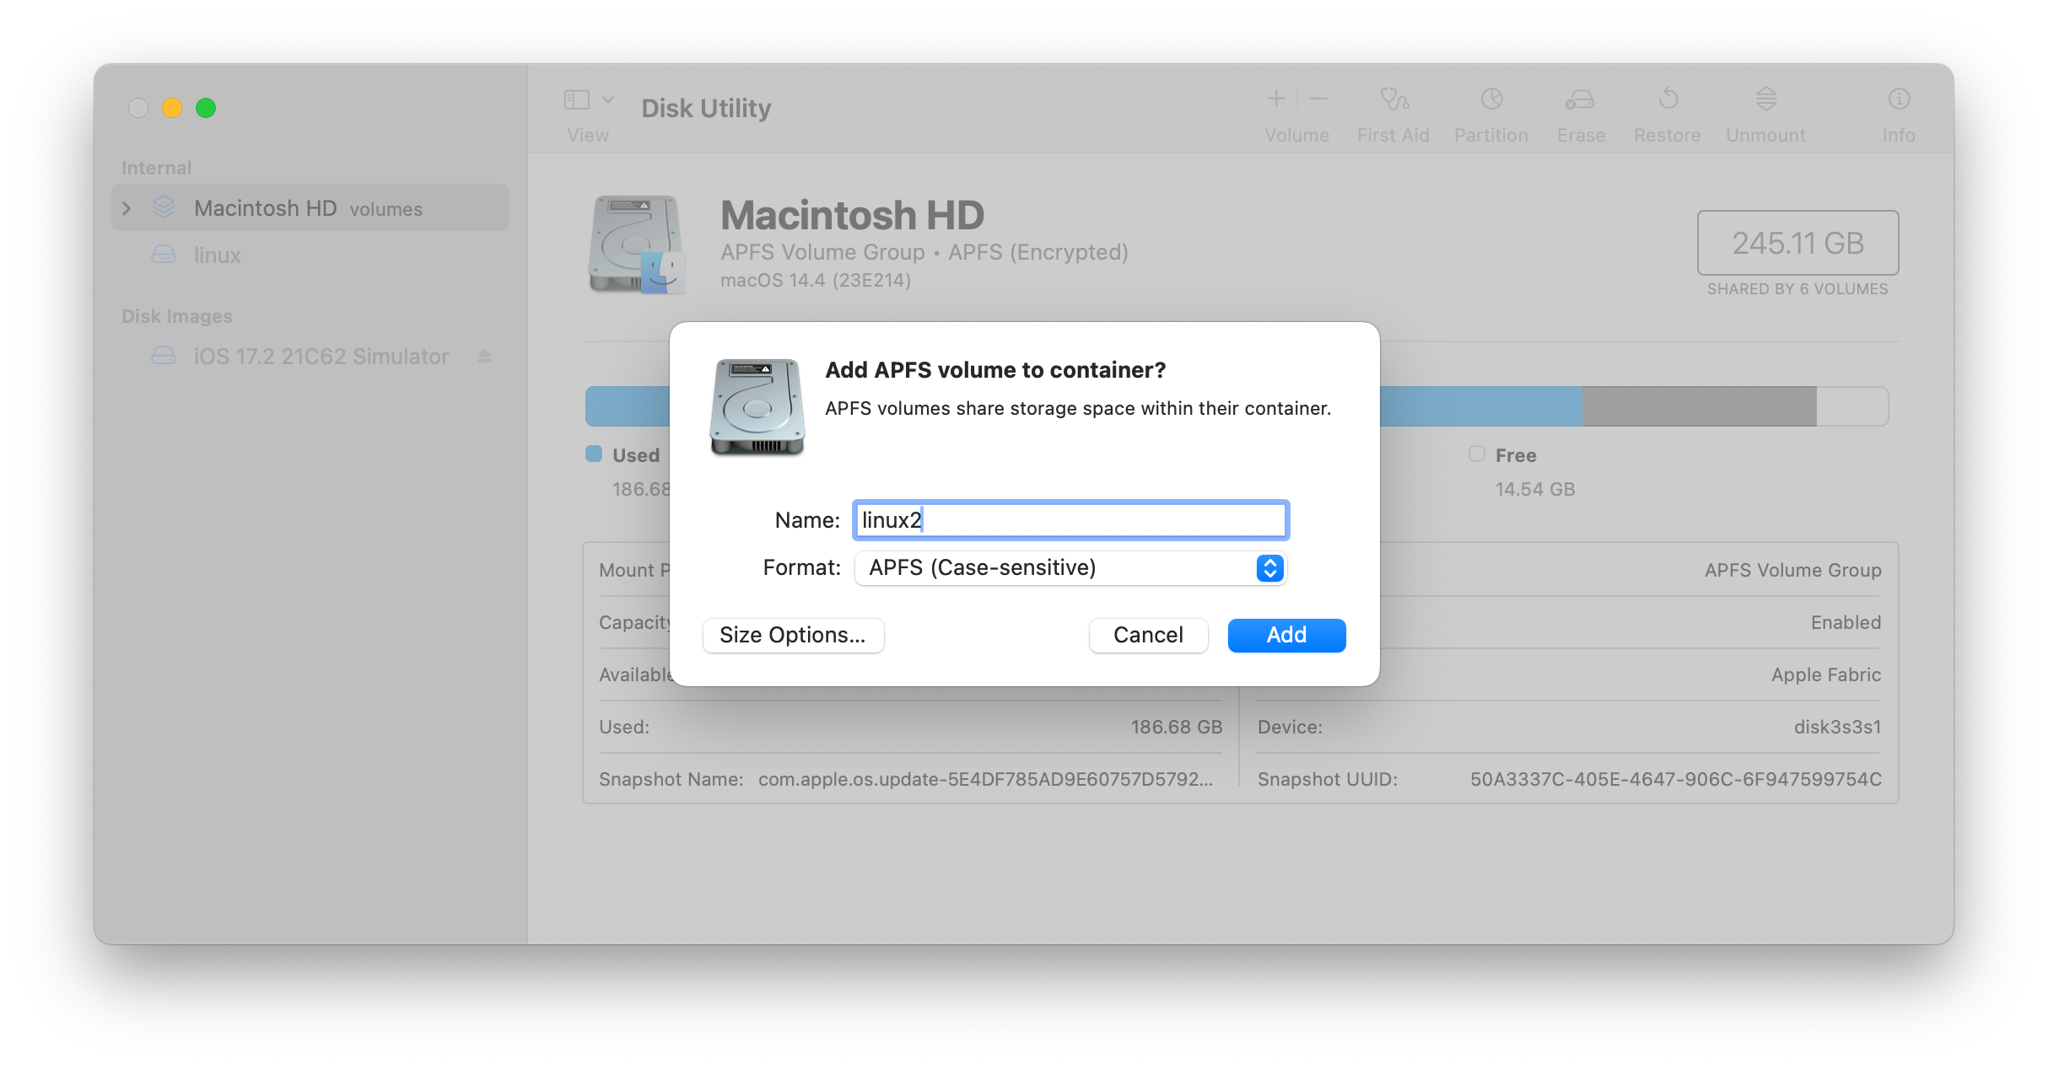Image resolution: width=2048 pixels, height=1069 pixels.
Task: Open the View options chevron dropdown
Action: (608, 99)
